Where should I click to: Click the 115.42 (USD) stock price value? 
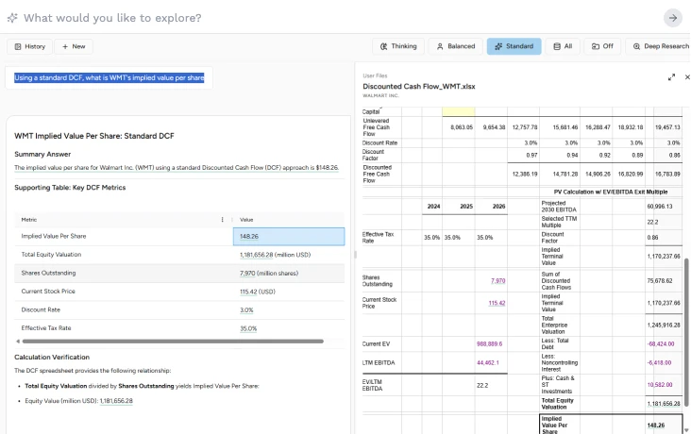(x=258, y=292)
